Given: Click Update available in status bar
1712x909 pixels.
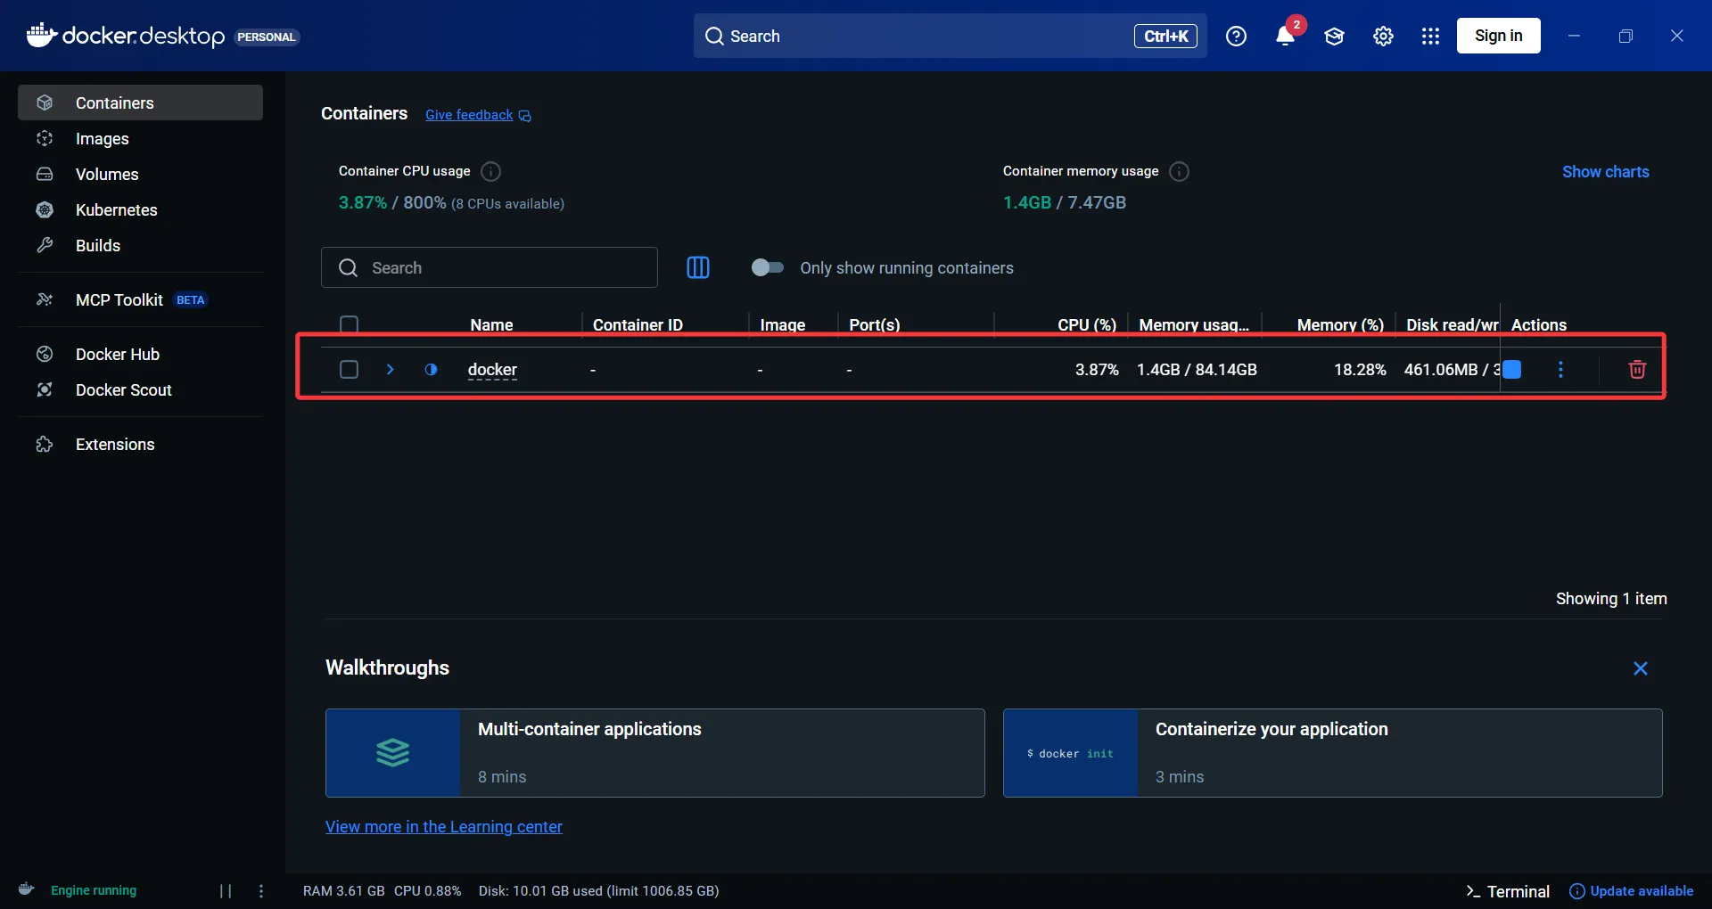Looking at the screenshot, I should pos(1631,891).
